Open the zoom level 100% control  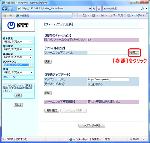pos(137,139)
